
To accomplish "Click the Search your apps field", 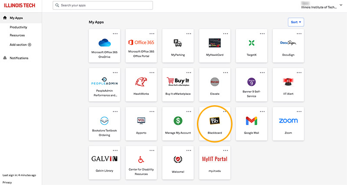I will point(103,5).
